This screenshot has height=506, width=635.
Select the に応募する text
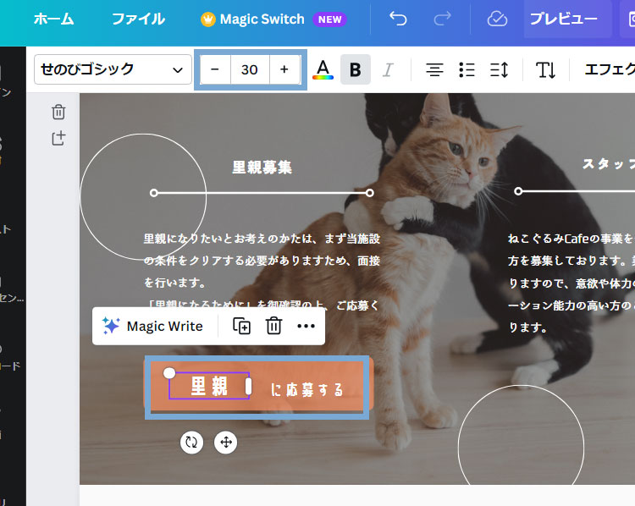307,390
